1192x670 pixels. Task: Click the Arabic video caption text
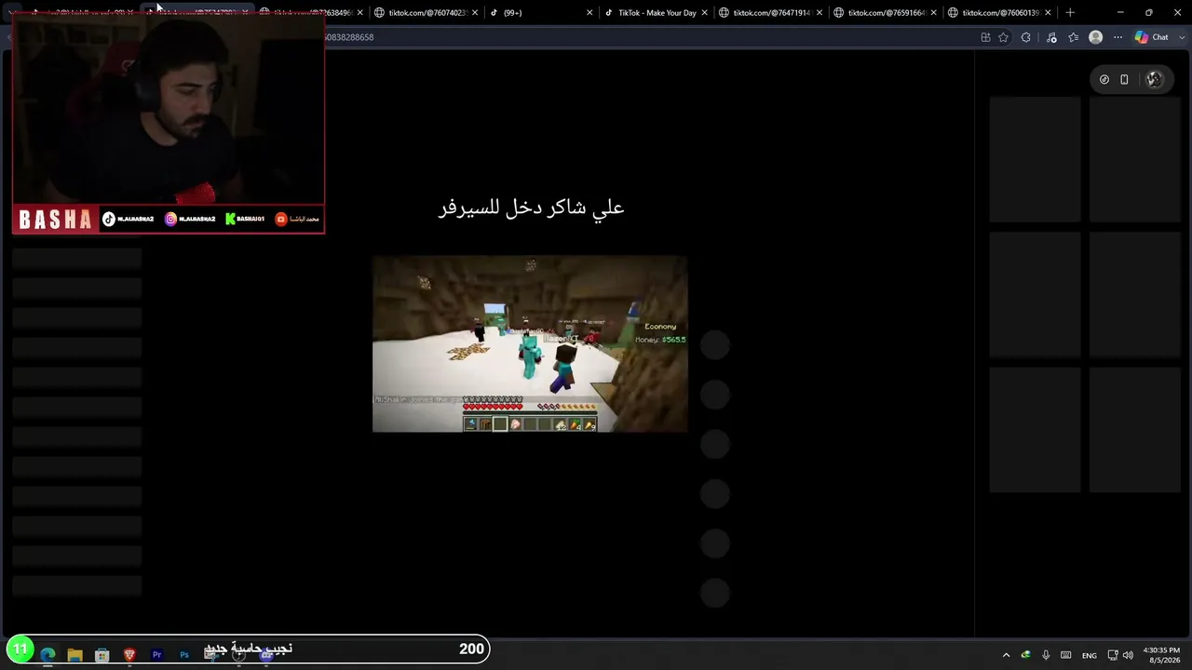click(x=531, y=208)
